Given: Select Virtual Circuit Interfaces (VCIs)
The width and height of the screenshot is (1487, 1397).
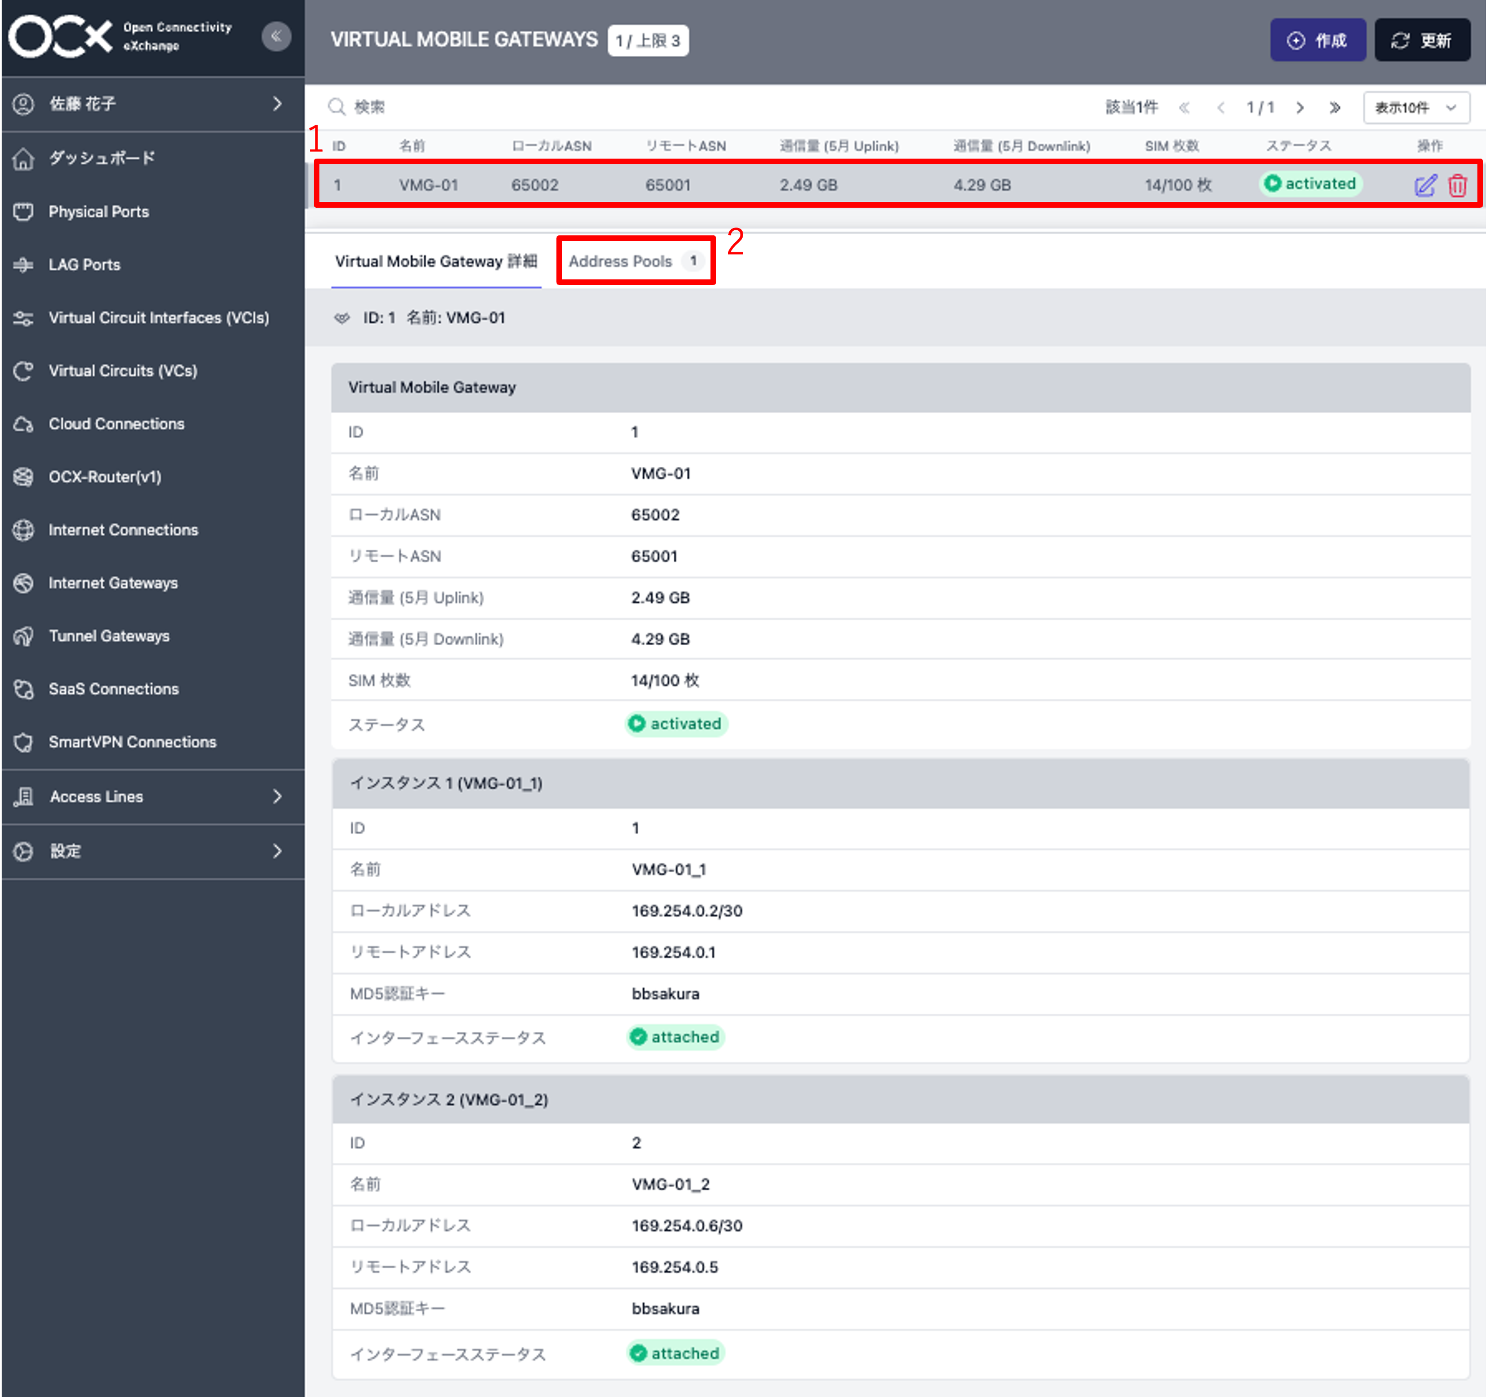Looking at the screenshot, I should pyautogui.click(x=159, y=317).
